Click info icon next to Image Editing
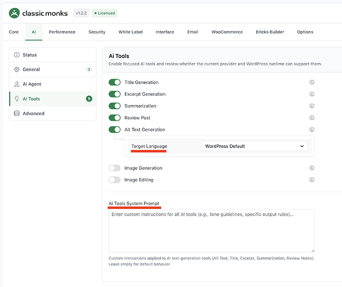 coord(312,180)
